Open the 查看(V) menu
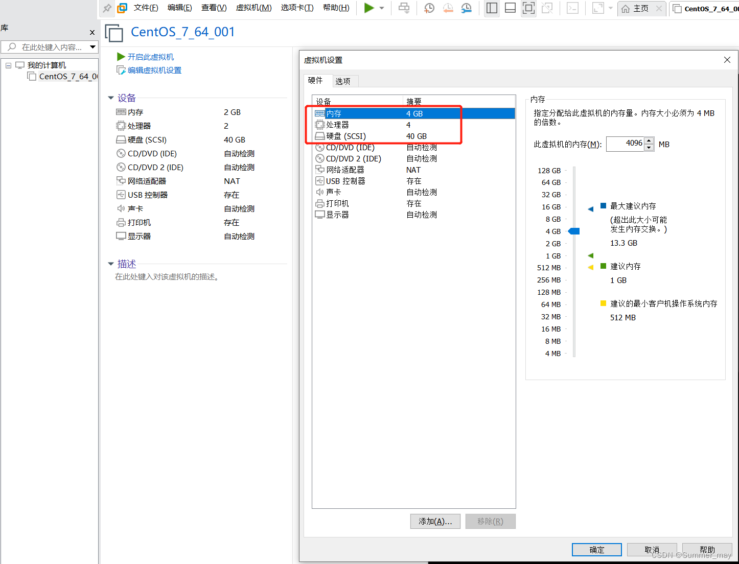Viewport: 739px width, 564px height. pyautogui.click(x=214, y=8)
